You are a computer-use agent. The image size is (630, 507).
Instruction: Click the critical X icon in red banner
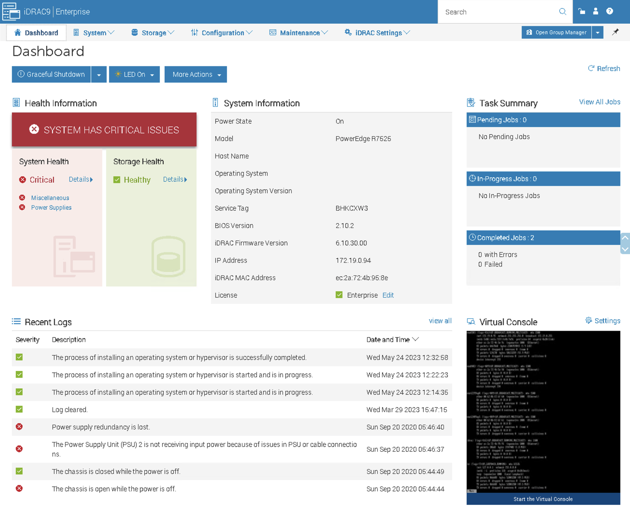pos(34,129)
